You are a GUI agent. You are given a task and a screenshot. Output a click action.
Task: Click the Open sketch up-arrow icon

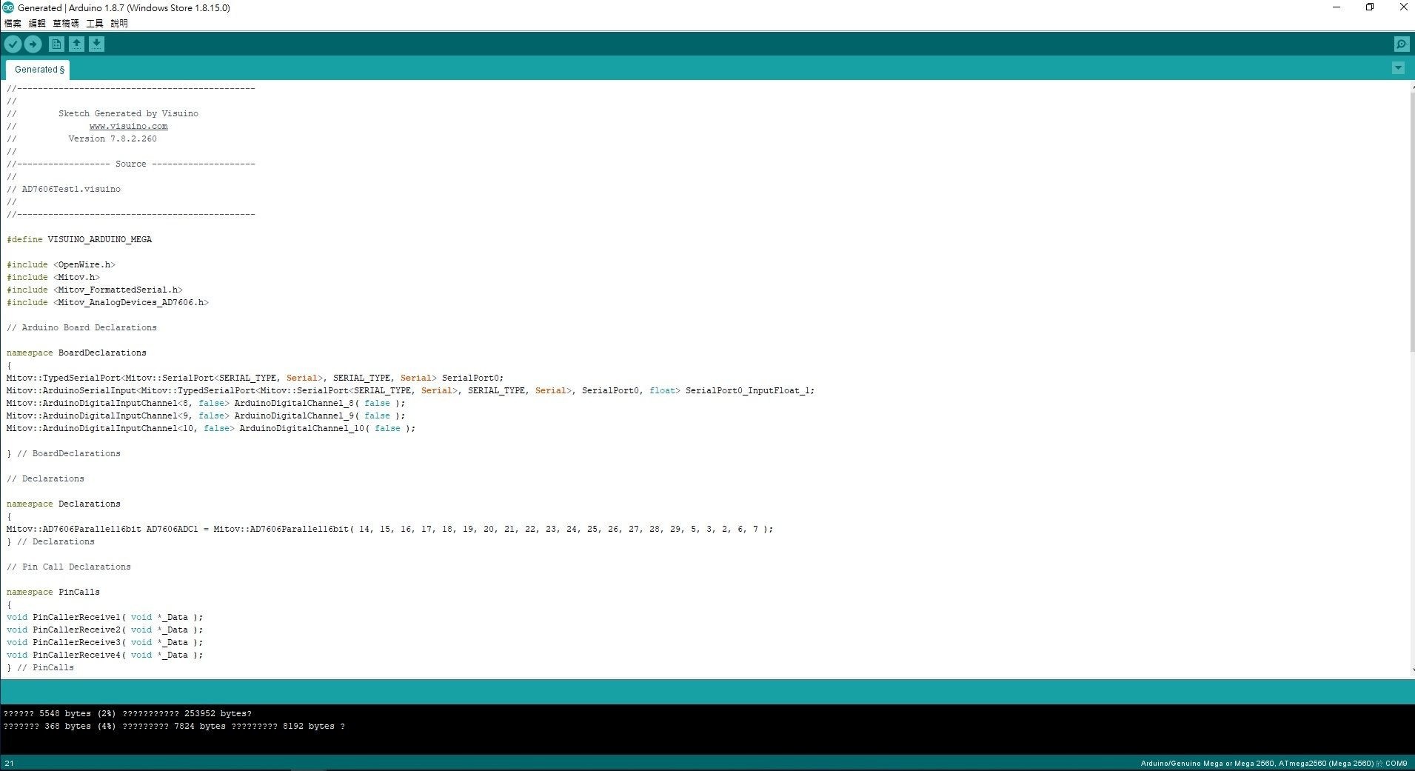coord(76,44)
